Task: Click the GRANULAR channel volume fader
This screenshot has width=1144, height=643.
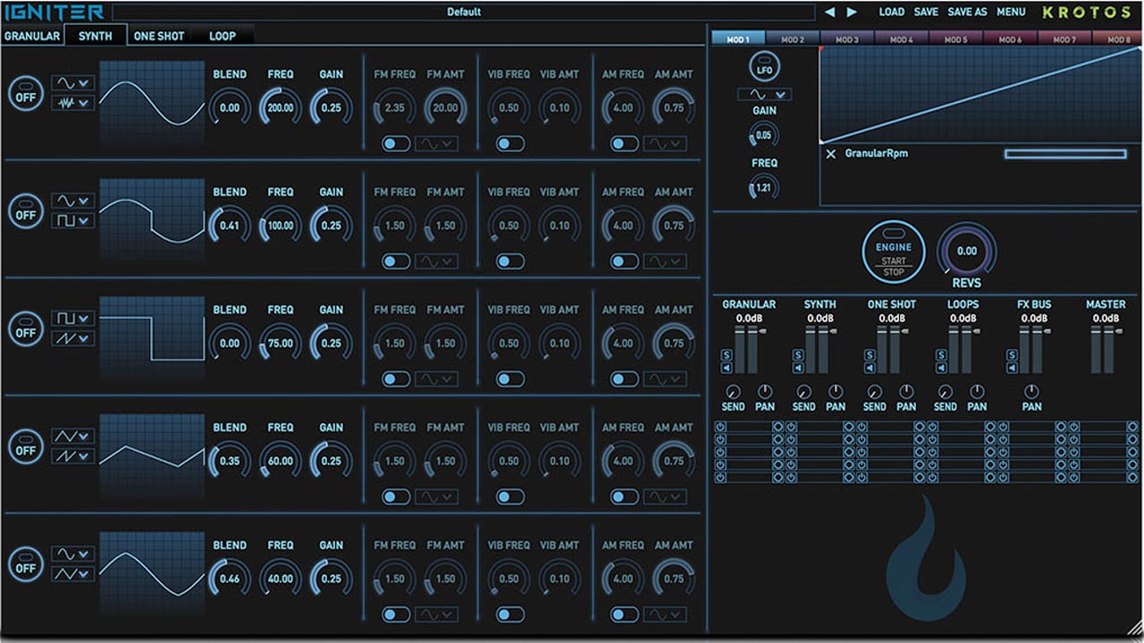Action: (745, 349)
